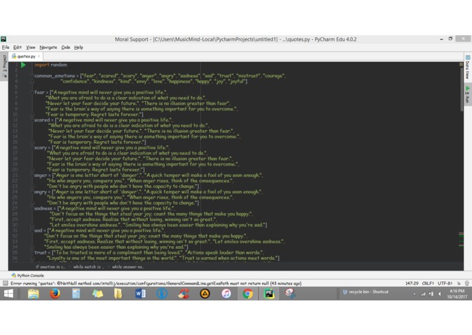Screen dimensions: 472x335
Task: Switch to Google Chrome on taskbar
Action: coord(247,294)
